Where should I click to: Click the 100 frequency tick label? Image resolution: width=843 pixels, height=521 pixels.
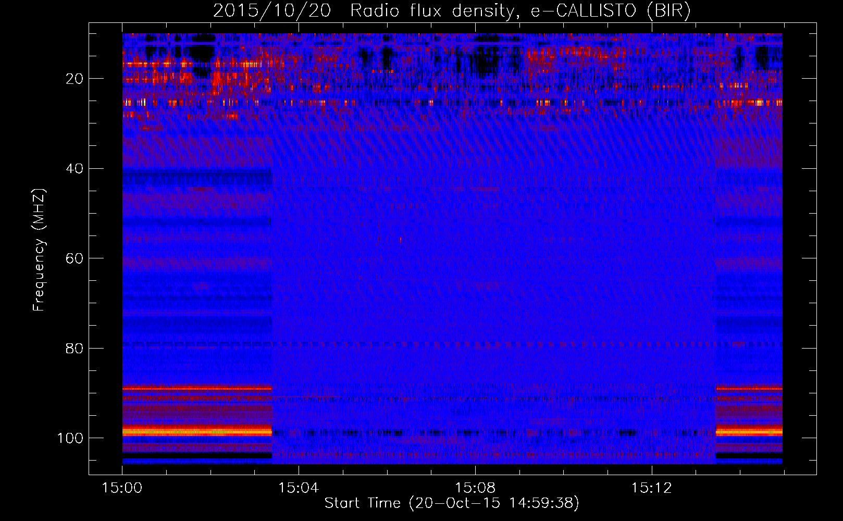(x=70, y=438)
